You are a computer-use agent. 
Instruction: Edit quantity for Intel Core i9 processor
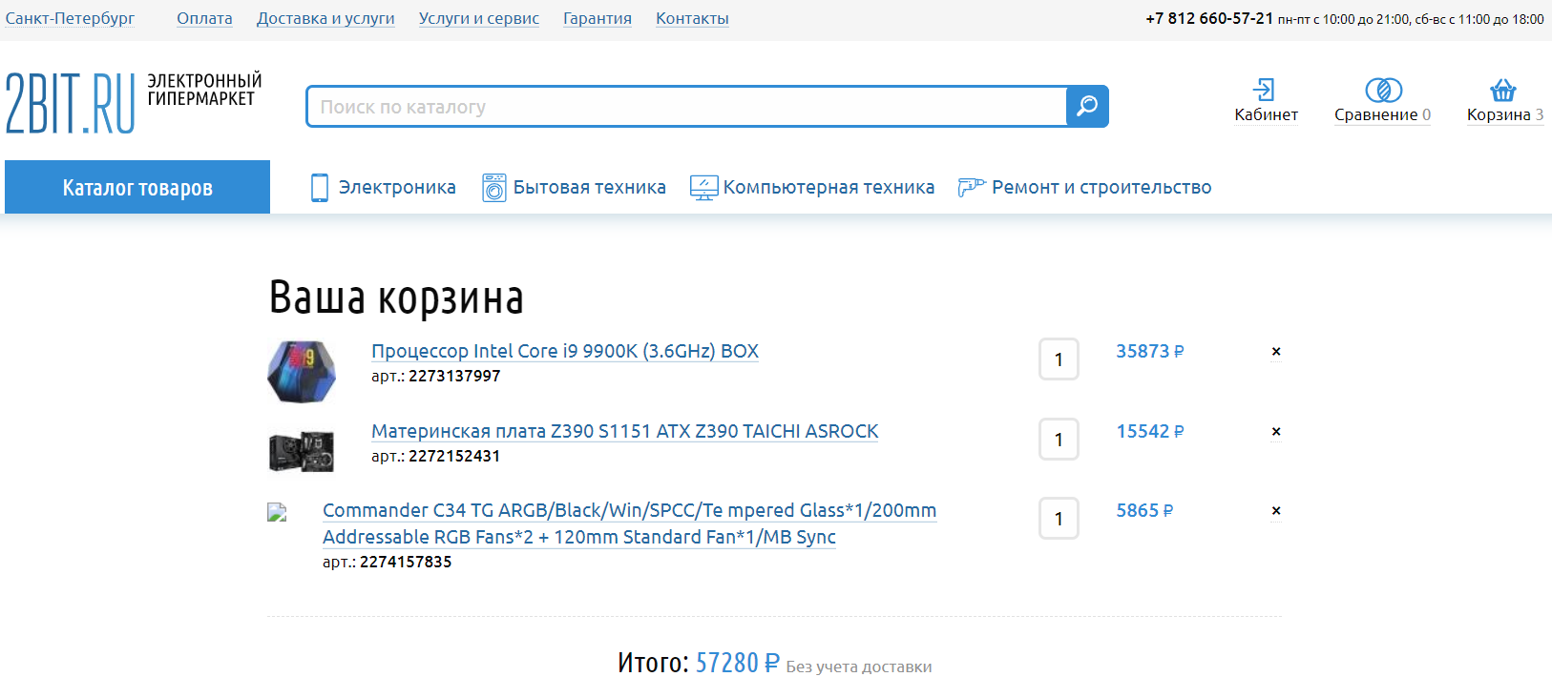(1059, 359)
